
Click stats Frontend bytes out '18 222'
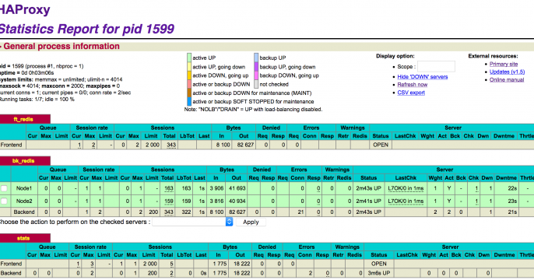241,264
